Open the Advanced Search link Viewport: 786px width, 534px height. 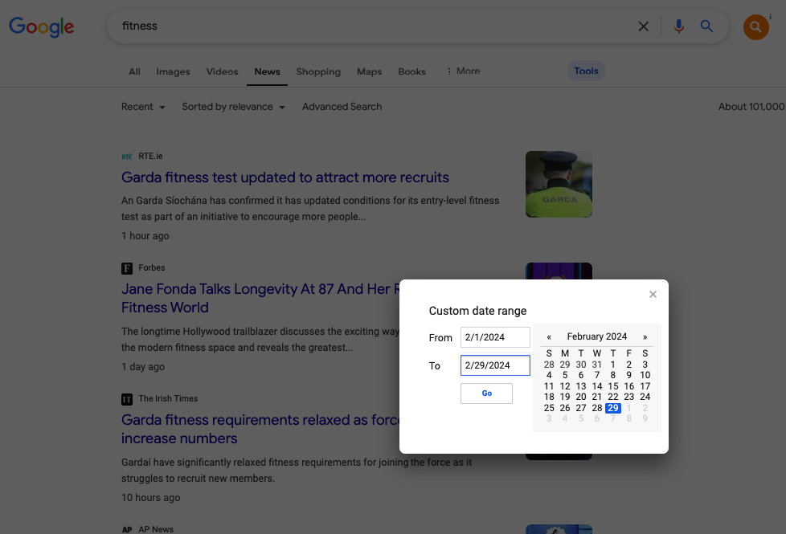pos(342,107)
